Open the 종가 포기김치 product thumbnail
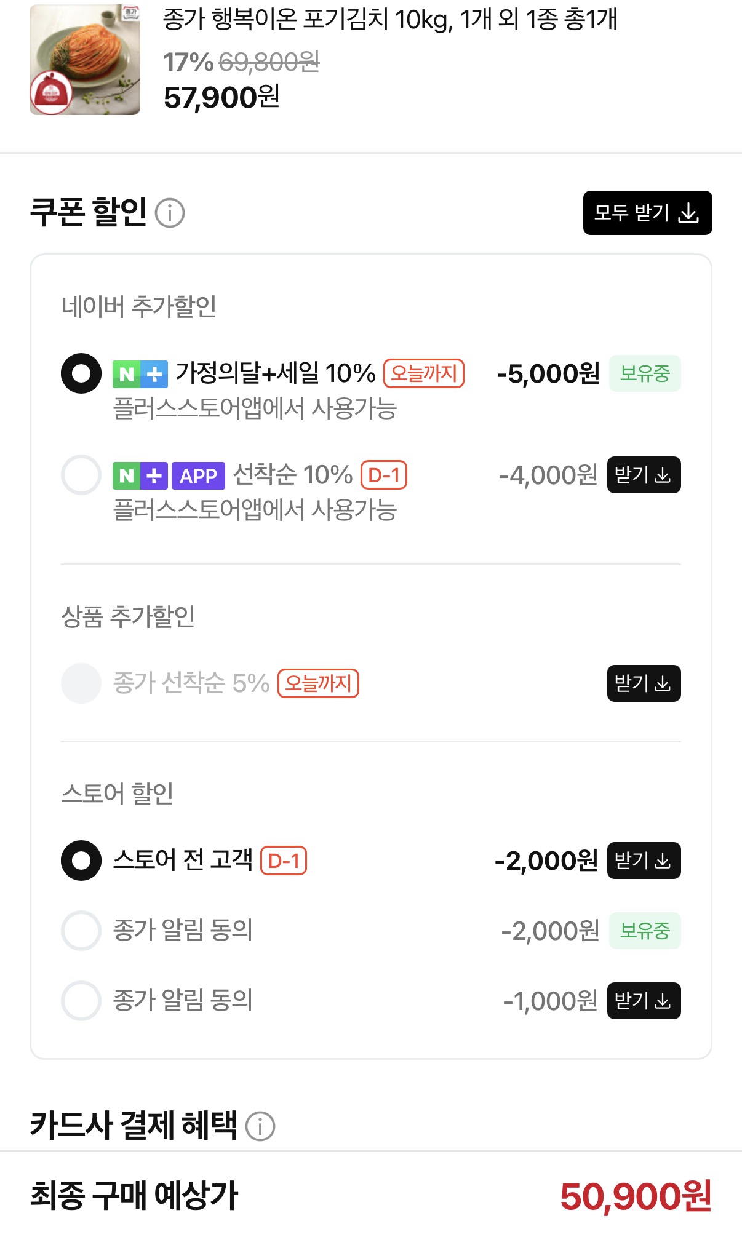 coord(85,60)
